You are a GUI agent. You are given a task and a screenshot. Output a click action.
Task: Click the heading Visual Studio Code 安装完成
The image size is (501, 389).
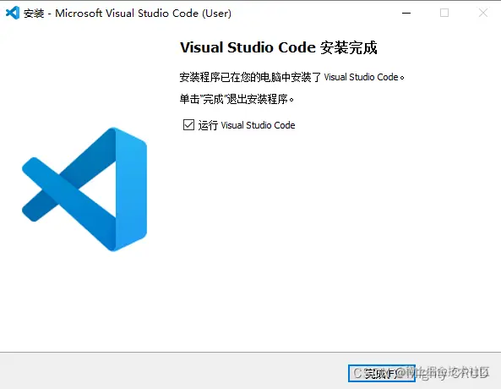(278, 47)
